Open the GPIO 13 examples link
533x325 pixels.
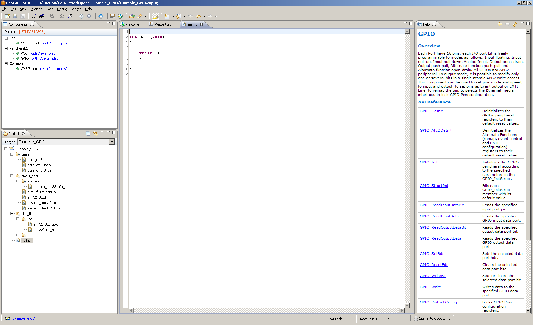(45, 58)
